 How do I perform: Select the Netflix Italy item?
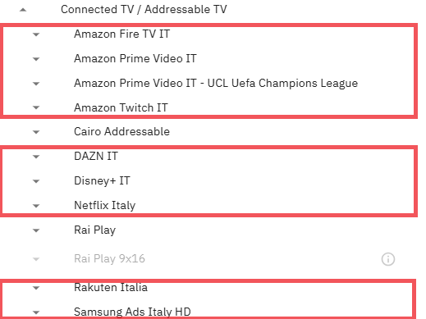[105, 205]
